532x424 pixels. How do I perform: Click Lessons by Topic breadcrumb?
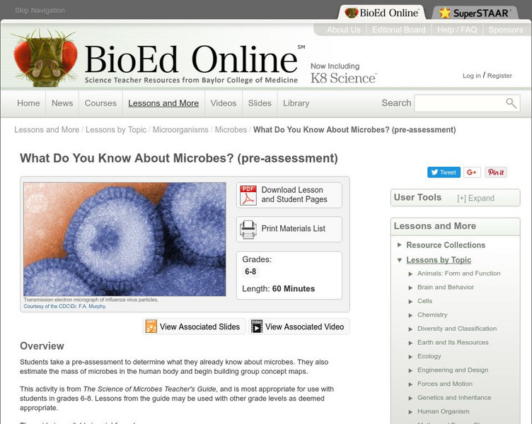point(116,130)
